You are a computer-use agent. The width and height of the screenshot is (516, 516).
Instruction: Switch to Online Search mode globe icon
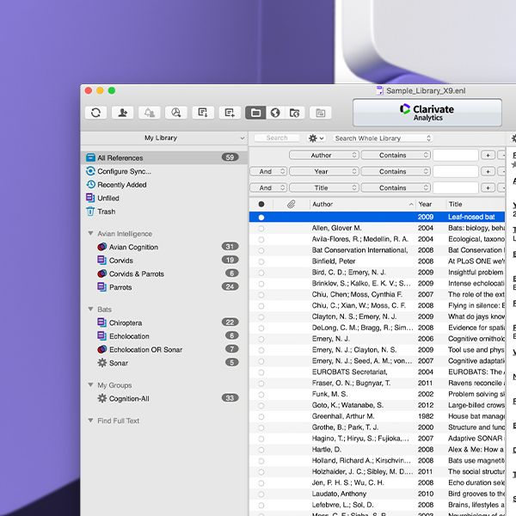(275, 113)
